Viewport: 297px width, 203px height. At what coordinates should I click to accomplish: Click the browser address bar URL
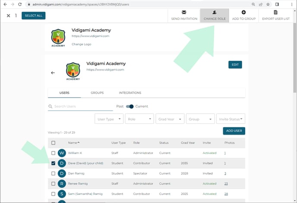(x=81, y=4)
